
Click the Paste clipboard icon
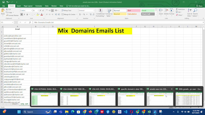click(x=3, y=11)
